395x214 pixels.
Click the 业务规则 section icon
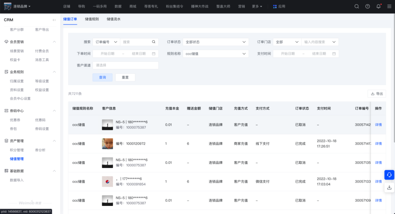[x=6, y=72]
